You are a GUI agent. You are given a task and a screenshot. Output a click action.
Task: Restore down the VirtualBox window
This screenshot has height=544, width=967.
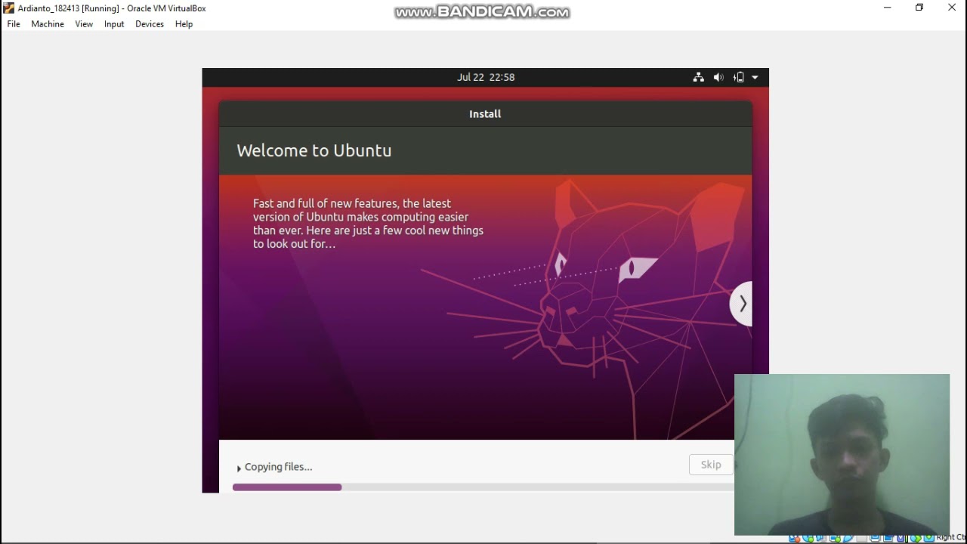click(x=919, y=8)
